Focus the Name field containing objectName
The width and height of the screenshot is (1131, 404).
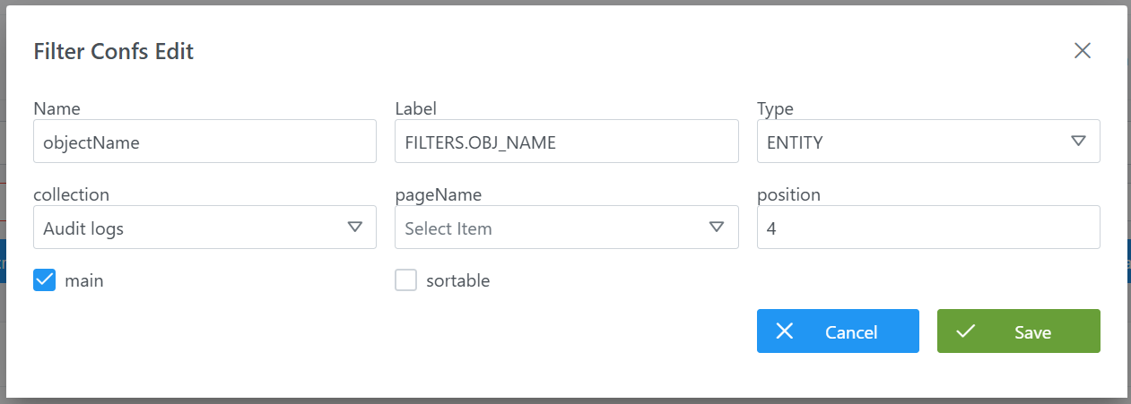204,142
